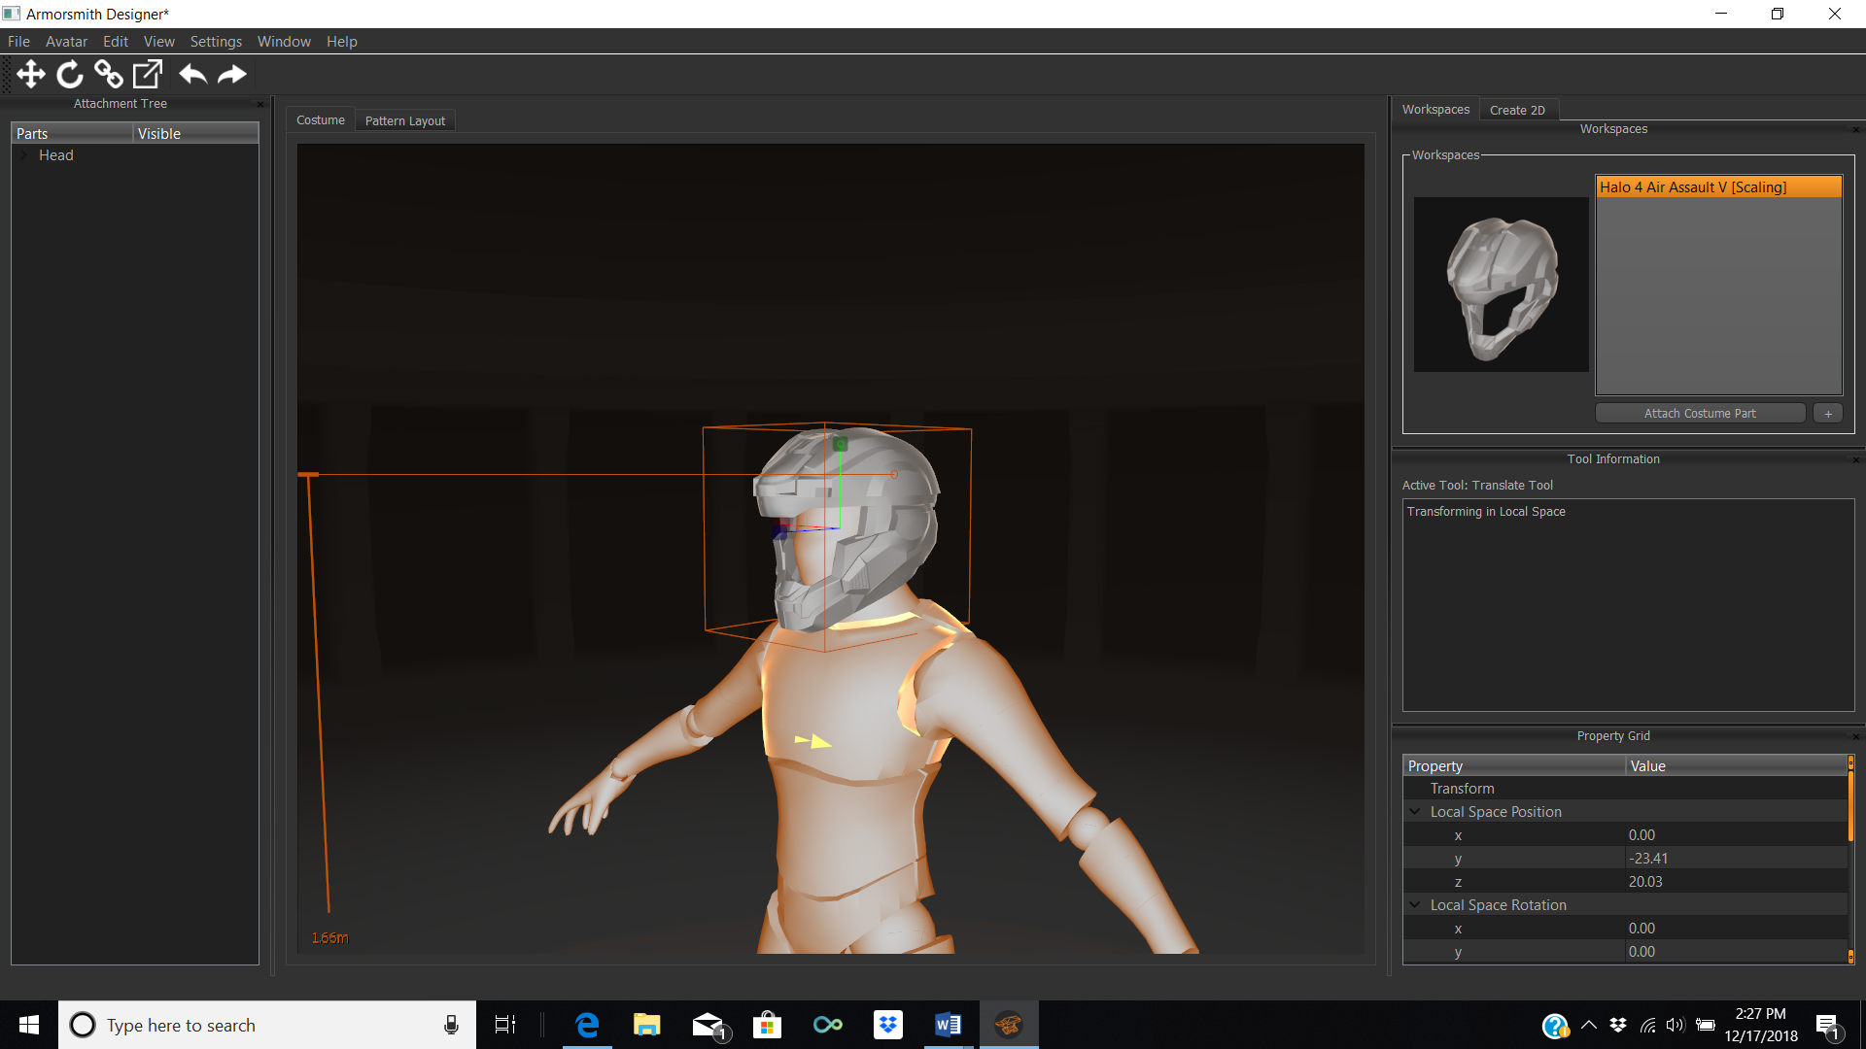Screen dimensions: 1866x1049
Task: Switch to the Costume tab
Action: (x=321, y=120)
